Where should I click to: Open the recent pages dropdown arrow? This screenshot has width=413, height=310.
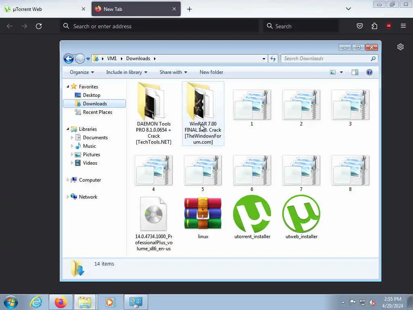click(88, 59)
